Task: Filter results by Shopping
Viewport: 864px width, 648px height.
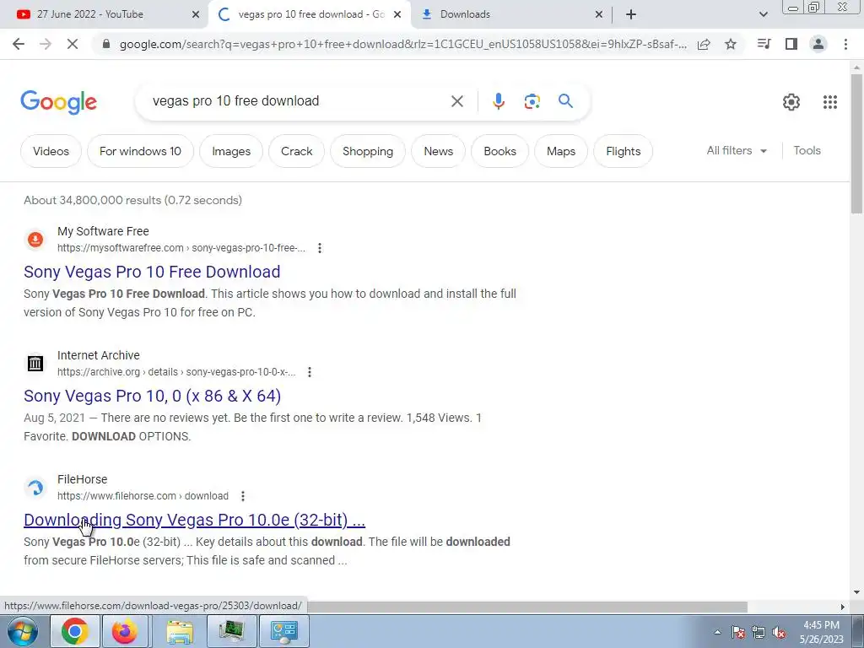Action: coord(368,151)
